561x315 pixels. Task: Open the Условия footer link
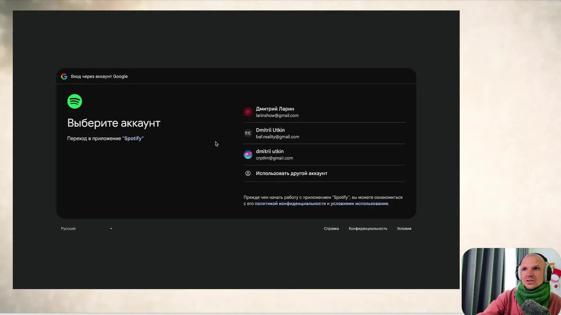tap(404, 228)
